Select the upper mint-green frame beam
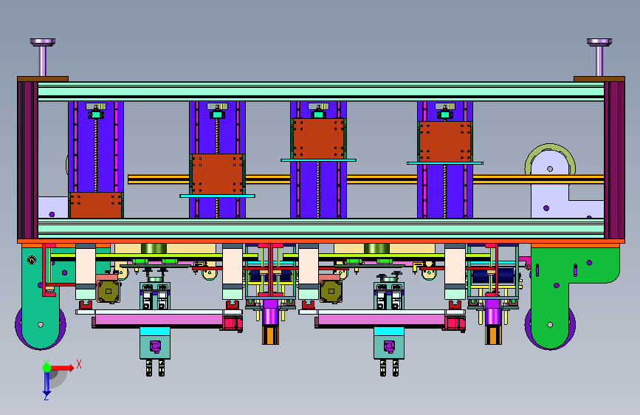This screenshot has height=415, width=640. (321, 92)
